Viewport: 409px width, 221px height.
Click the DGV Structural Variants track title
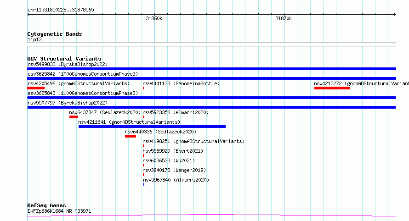pyautogui.click(x=64, y=59)
